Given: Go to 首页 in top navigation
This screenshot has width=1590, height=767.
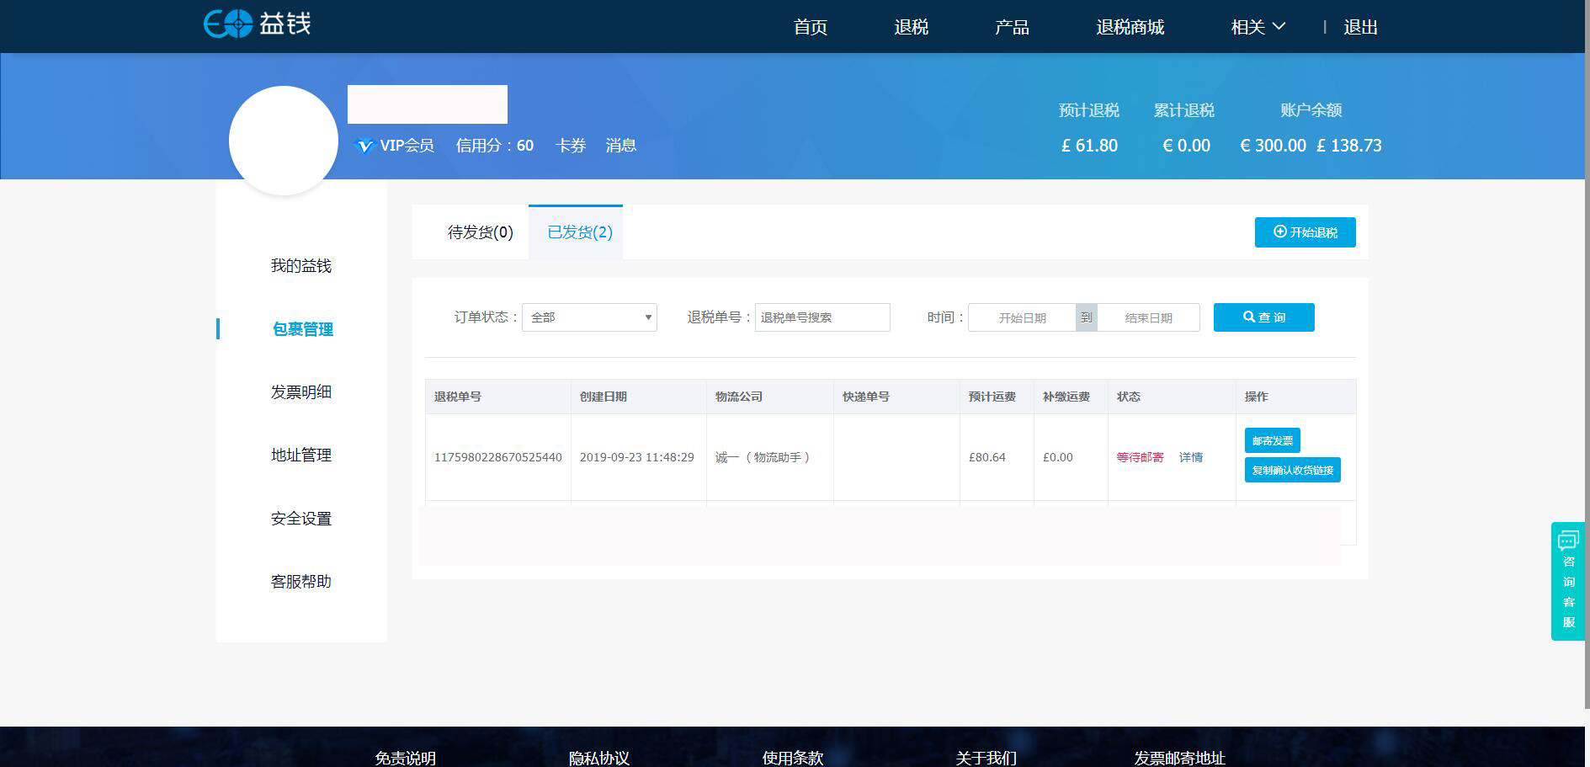Looking at the screenshot, I should coord(811,27).
